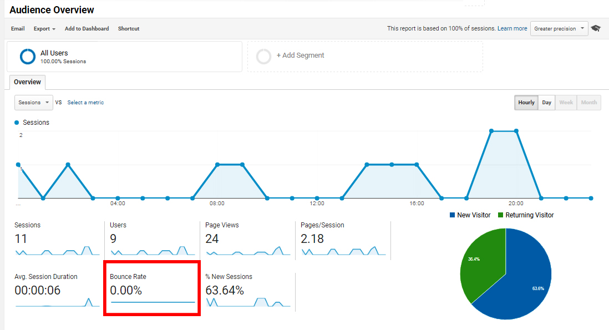Click the chart data point above 16:00
Viewport: 609px width, 330px height.
coord(417,165)
